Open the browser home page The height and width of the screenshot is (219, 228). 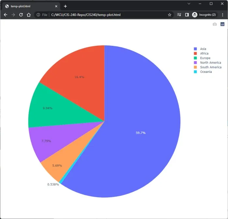pyautogui.click(x=29, y=15)
